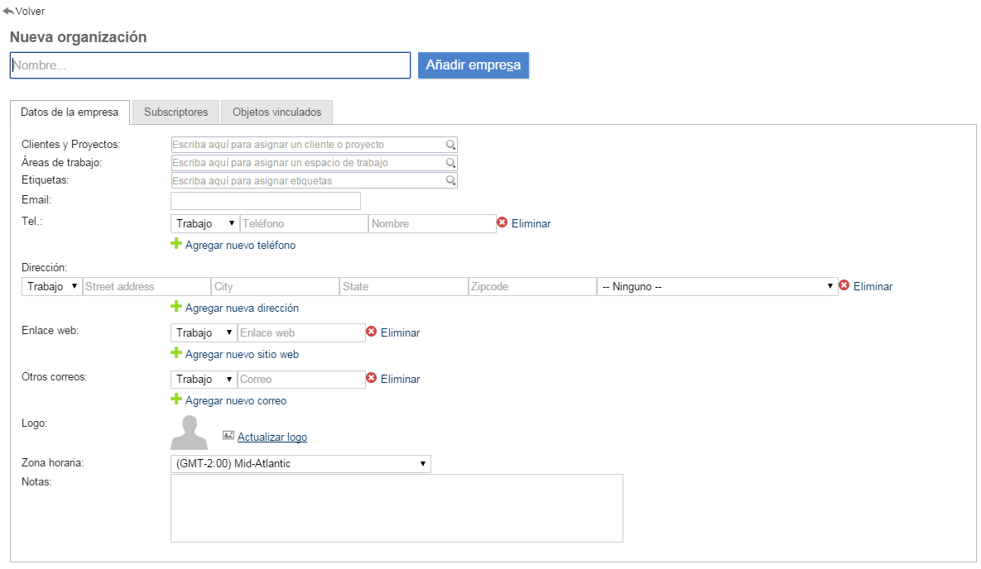
Task: Click the search icon in Clientes y Proyectos field
Action: pyautogui.click(x=450, y=145)
